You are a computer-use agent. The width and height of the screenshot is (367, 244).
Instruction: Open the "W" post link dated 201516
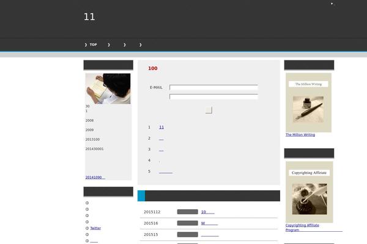click(209, 223)
